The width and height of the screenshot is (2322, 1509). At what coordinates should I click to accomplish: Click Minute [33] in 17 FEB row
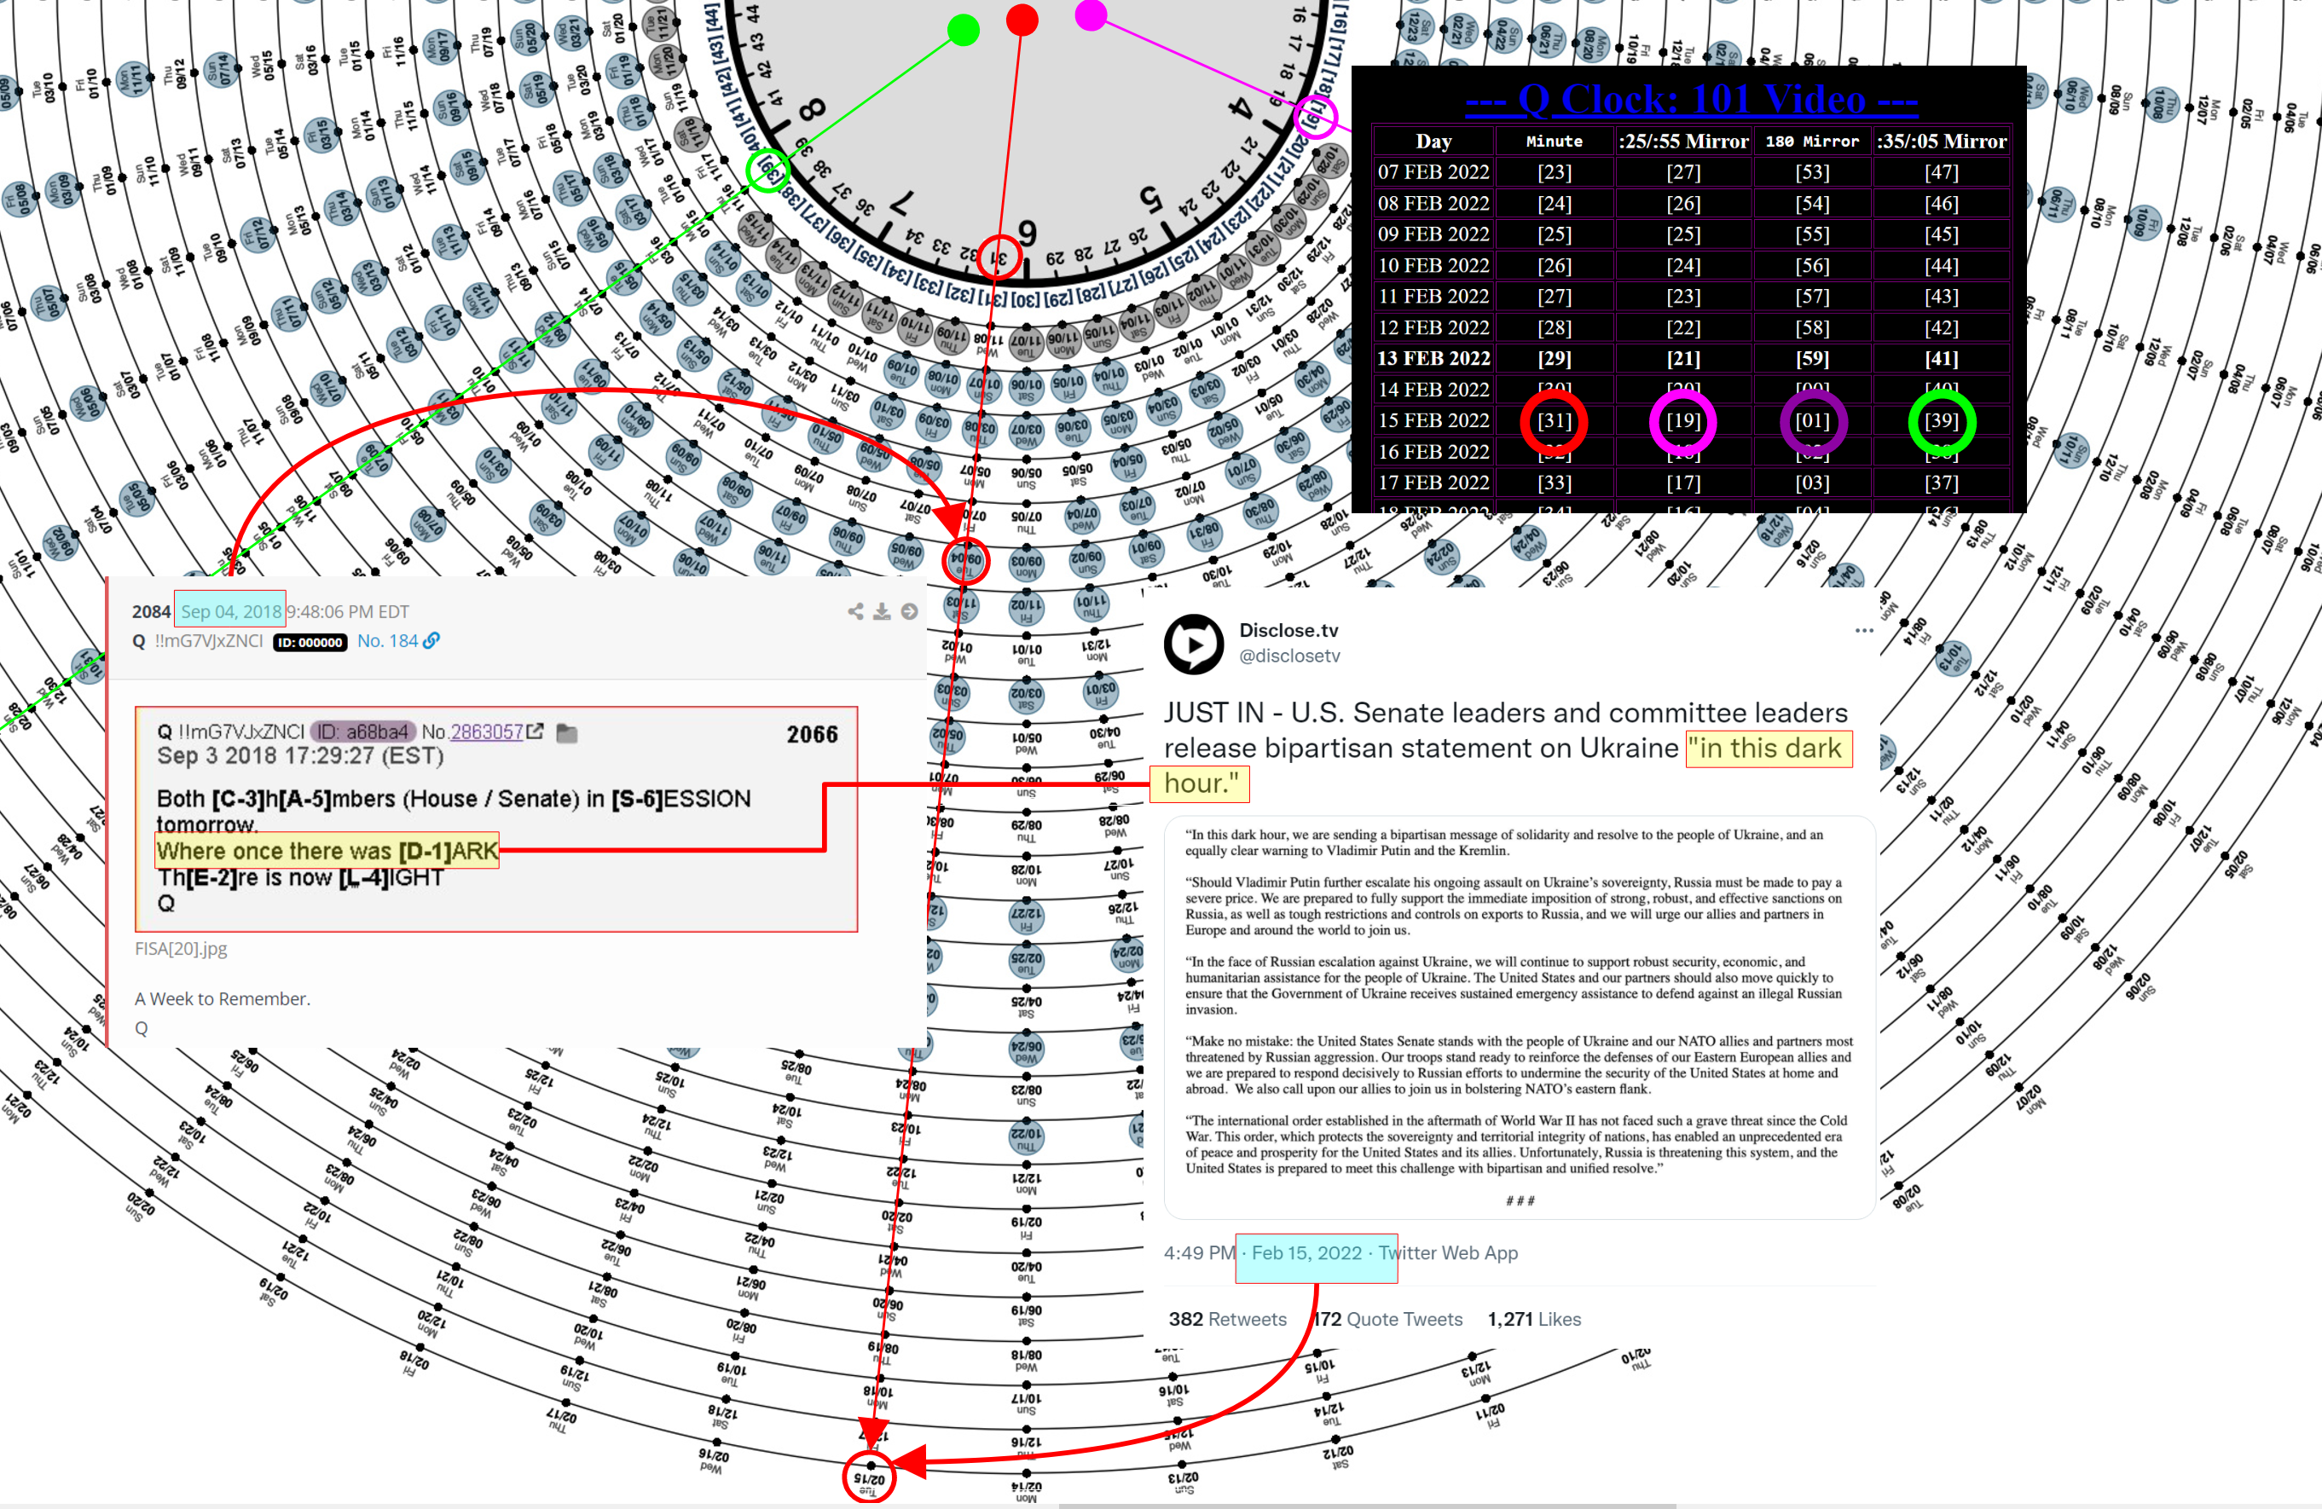tap(1555, 483)
